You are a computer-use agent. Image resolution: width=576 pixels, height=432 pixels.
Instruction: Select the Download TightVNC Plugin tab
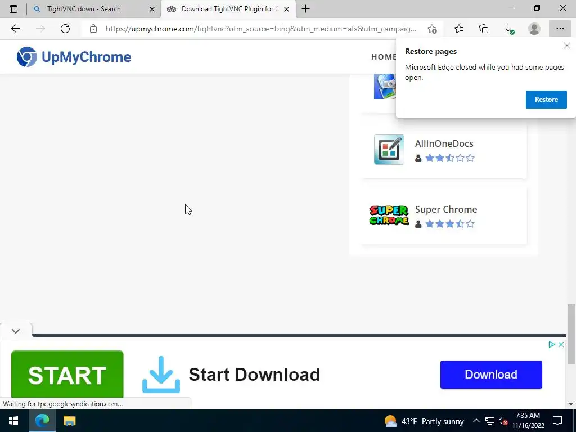pyautogui.click(x=228, y=9)
